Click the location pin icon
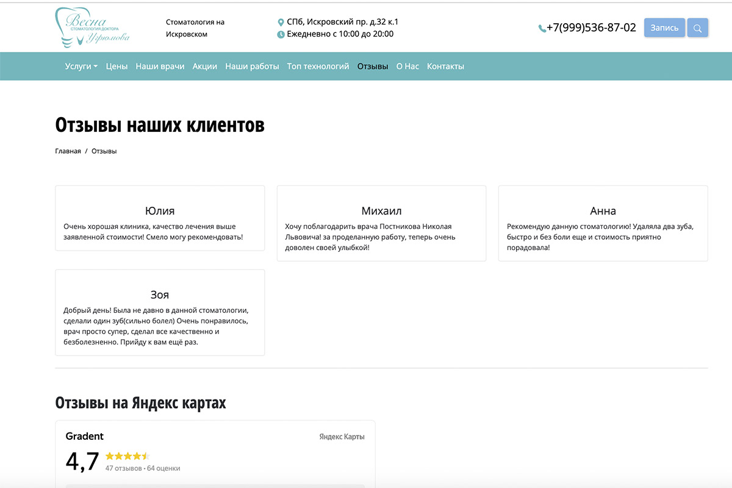Image resolution: width=732 pixels, height=488 pixels. point(281,22)
